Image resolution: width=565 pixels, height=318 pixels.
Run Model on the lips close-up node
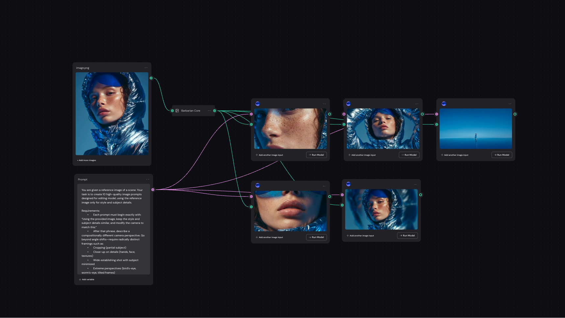tap(316, 237)
